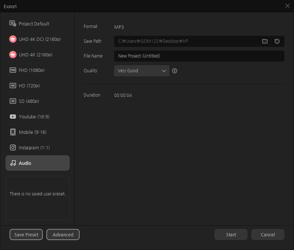This screenshot has height=250, width=294.
Task: Click the Youtube preset icon
Action: [x=13, y=117]
